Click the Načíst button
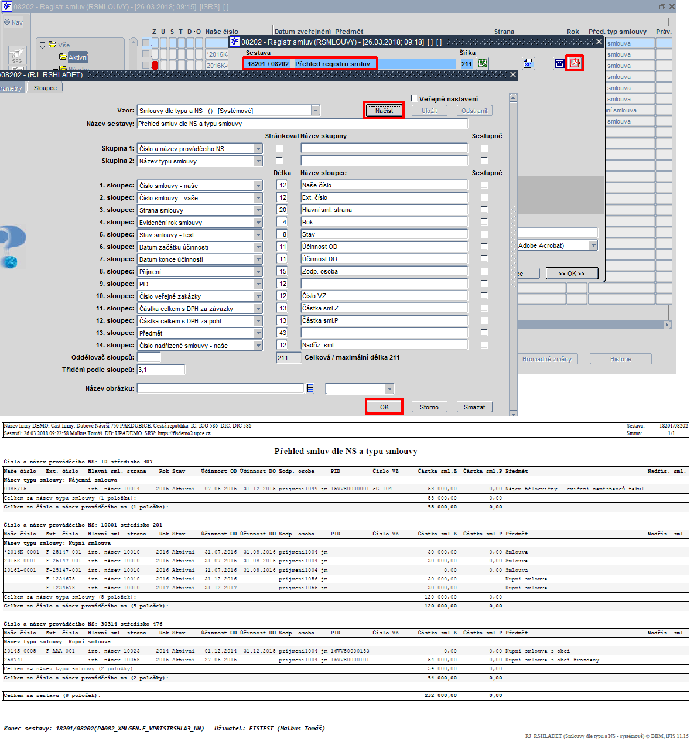Viewport: 694px width, 741px height. click(x=384, y=111)
